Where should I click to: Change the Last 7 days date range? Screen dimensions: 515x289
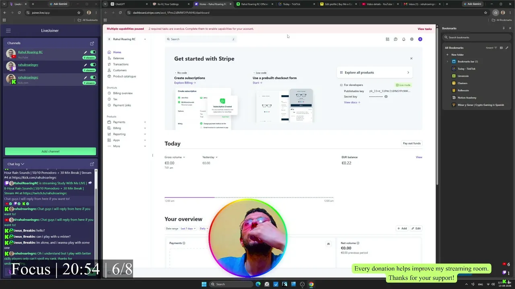[x=188, y=228]
